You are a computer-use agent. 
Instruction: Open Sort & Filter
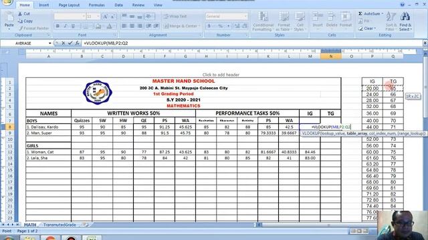(391, 21)
